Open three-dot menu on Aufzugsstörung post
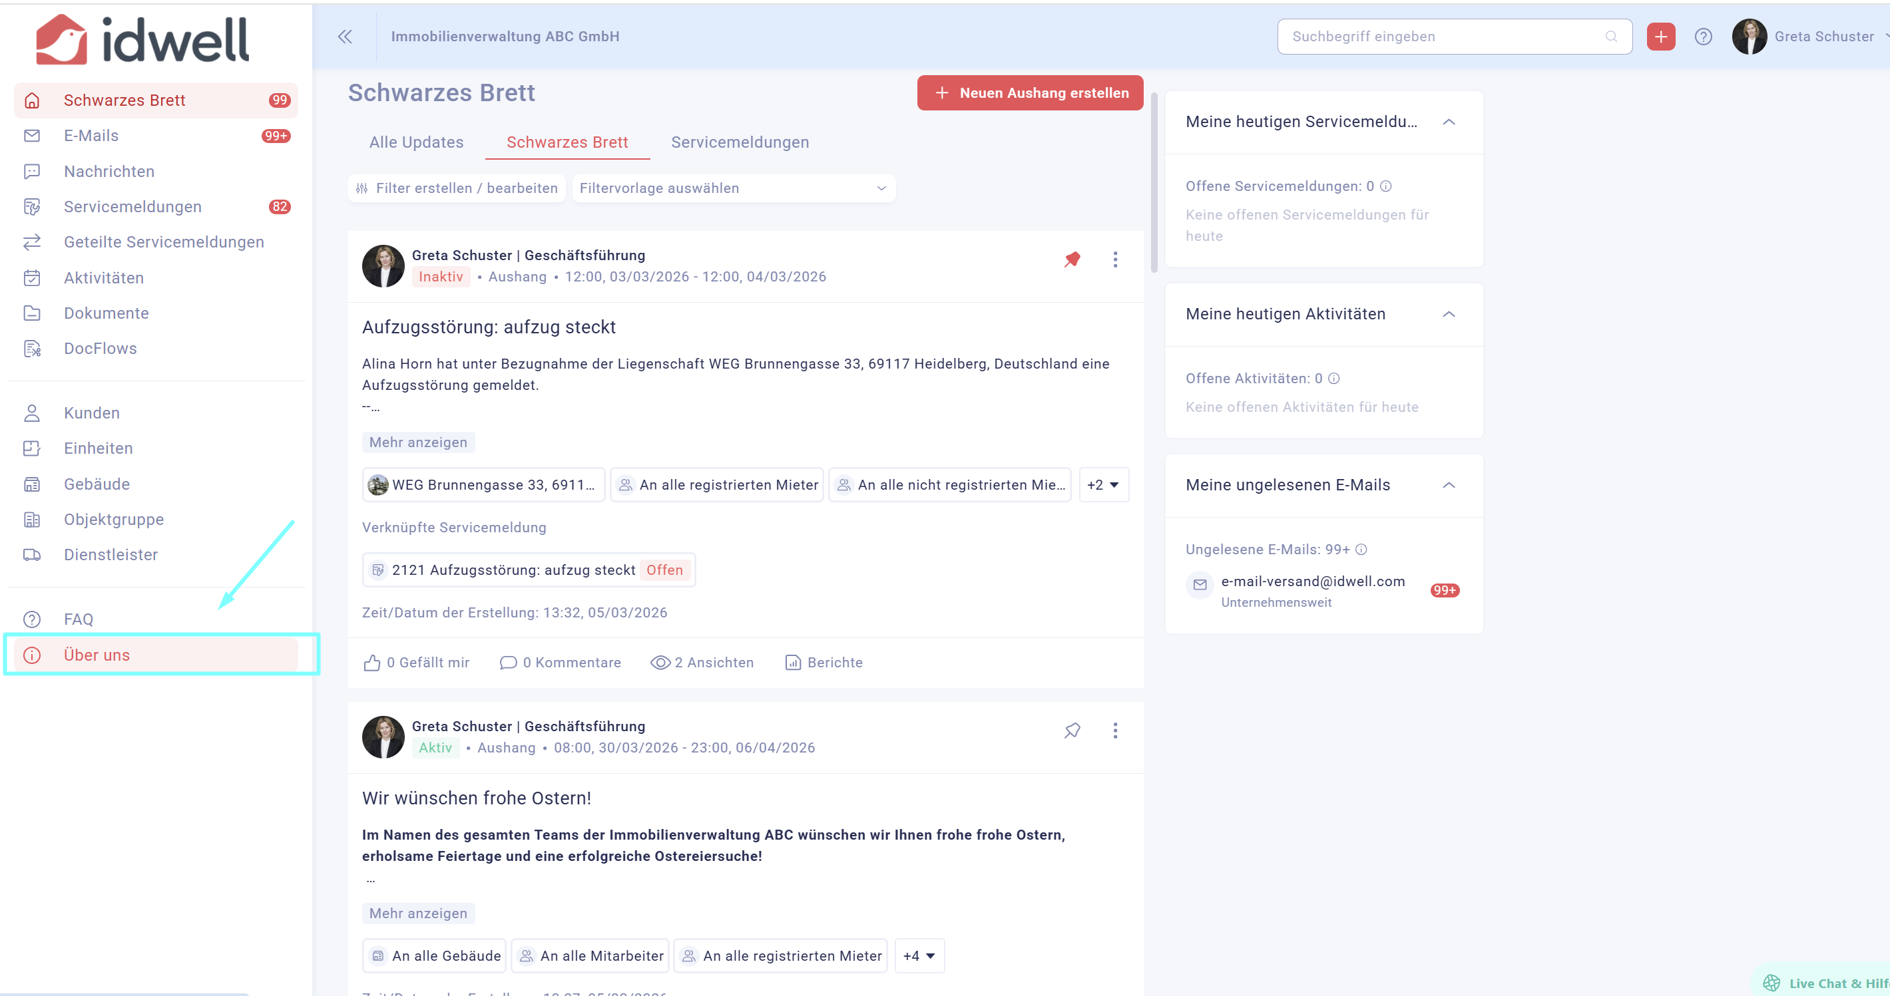1890x996 pixels. (1114, 259)
